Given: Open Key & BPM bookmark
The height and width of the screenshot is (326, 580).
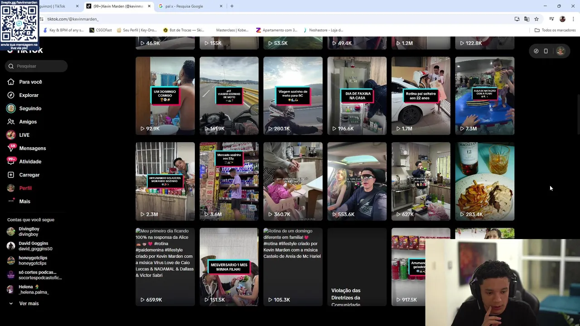Looking at the screenshot, I should (x=63, y=30).
